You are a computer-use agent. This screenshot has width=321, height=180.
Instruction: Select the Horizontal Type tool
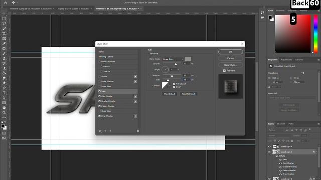[x=4, y=93]
